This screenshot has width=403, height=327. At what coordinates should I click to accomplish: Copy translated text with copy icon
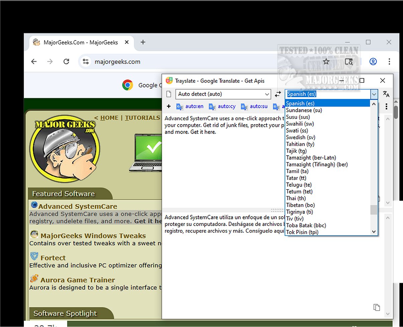point(377,307)
